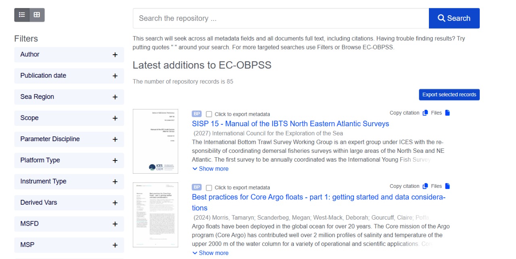
Task: Click the Search button
Action: pyautogui.click(x=454, y=18)
